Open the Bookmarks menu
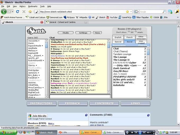 pyautogui.click(x=33, y=6)
